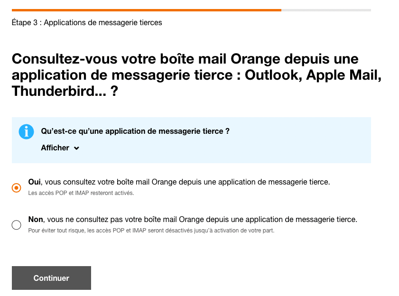Click the info circle in the light blue panel
399x296 pixels.
pos(26,131)
